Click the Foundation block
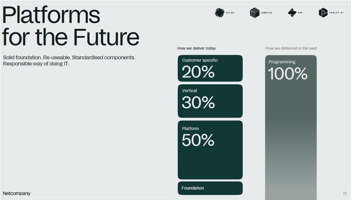352x200 pixels. pyautogui.click(x=210, y=188)
